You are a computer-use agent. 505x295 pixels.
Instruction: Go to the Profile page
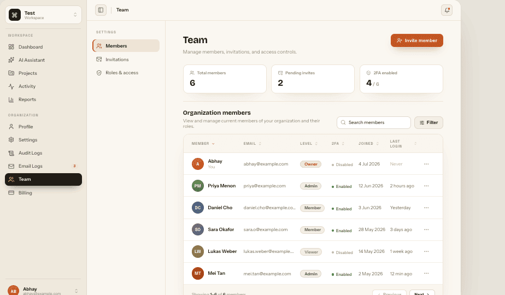point(44,127)
